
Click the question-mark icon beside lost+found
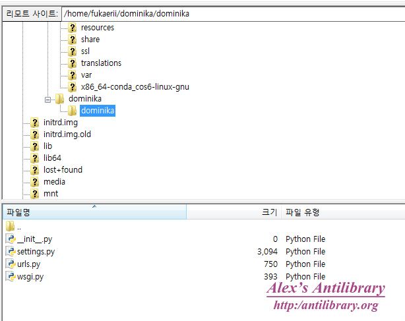point(34,170)
